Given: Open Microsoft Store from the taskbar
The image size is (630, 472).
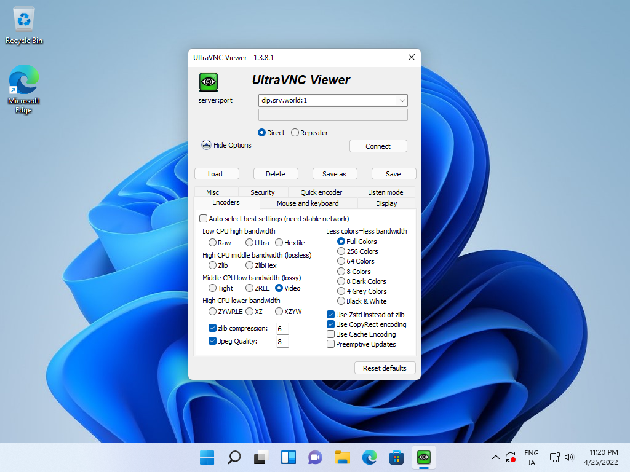Looking at the screenshot, I should coord(396,457).
